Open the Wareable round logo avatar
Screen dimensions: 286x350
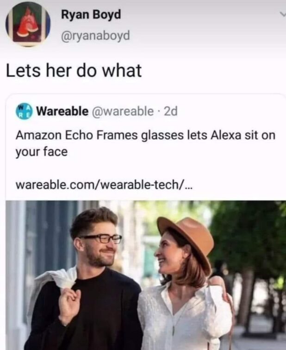pos(24,111)
